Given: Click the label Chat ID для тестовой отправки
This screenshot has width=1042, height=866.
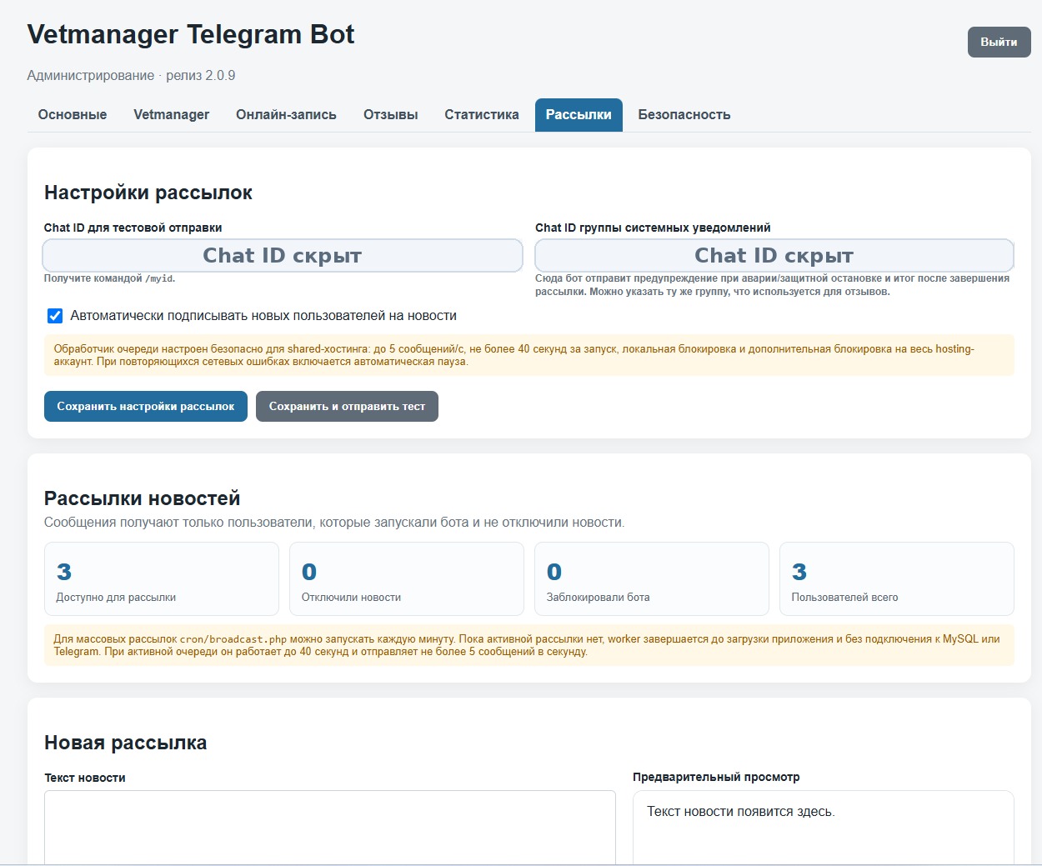Looking at the screenshot, I should click(x=133, y=228).
